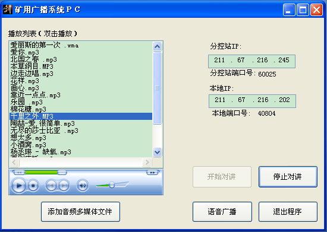Click the 分控站端口号 value 60025
Image resolution: width=327 pixels, height=232 pixels.
[x=267, y=74]
